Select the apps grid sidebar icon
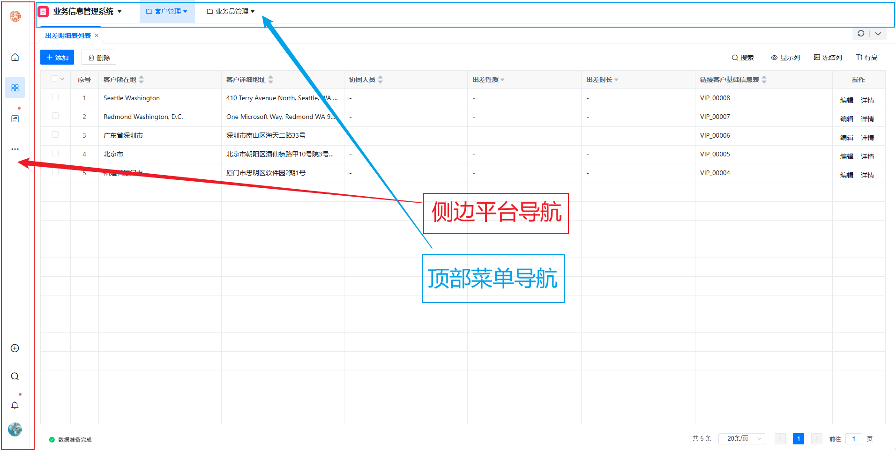The height and width of the screenshot is (450, 896). coord(15,88)
